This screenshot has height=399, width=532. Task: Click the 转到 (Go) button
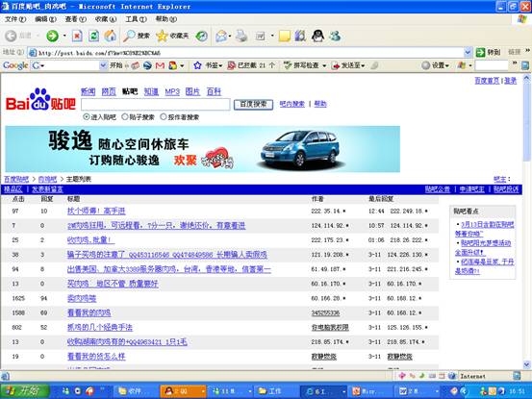click(x=489, y=52)
